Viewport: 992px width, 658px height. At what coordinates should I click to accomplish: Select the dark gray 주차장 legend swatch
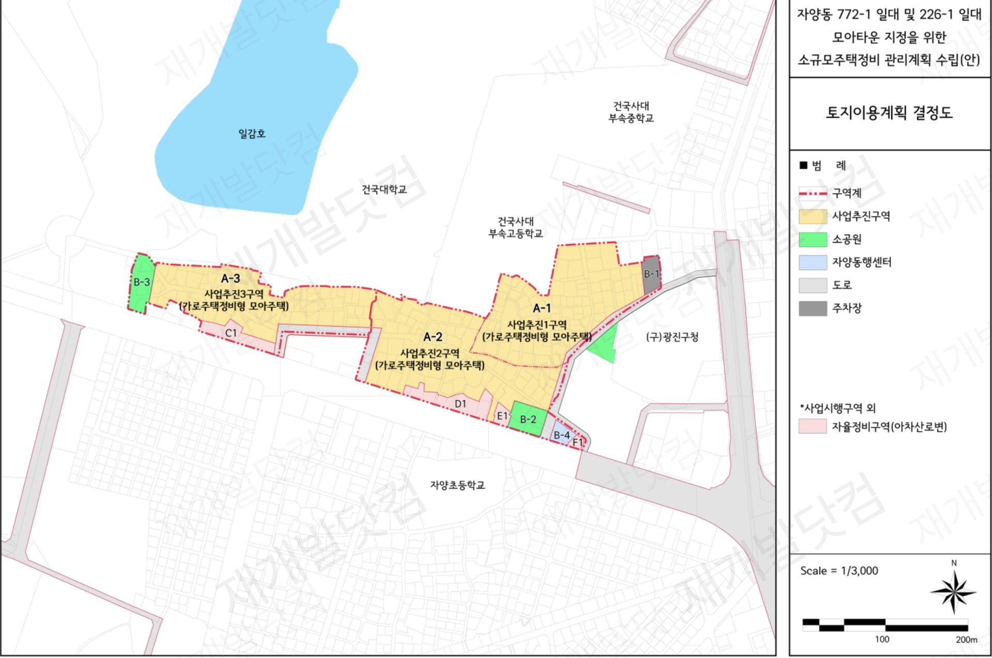click(x=813, y=308)
